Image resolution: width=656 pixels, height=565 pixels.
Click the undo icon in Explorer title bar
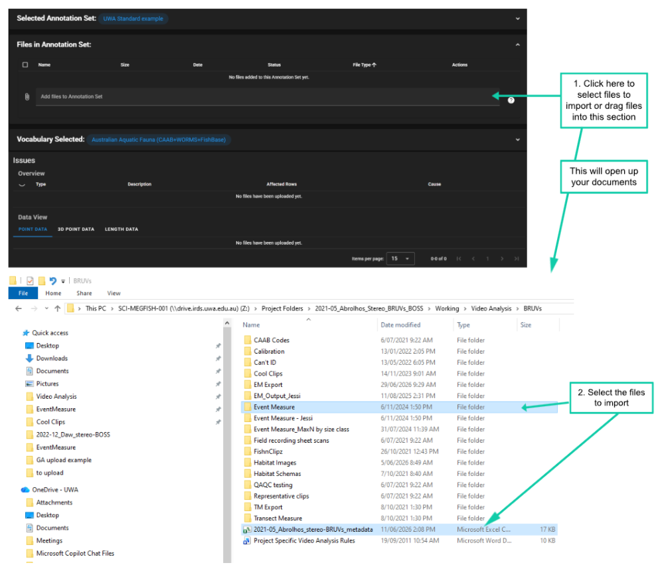point(52,281)
